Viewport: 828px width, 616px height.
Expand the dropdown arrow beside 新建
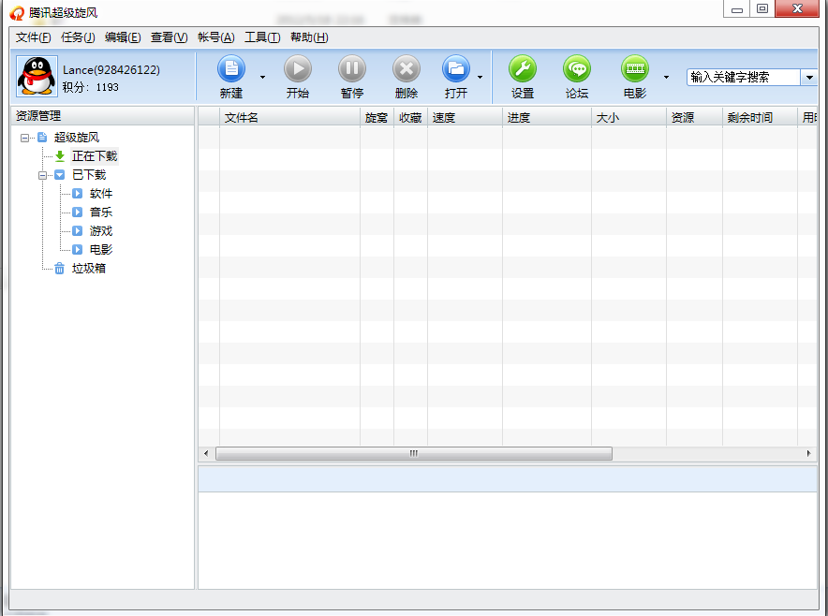(262, 78)
